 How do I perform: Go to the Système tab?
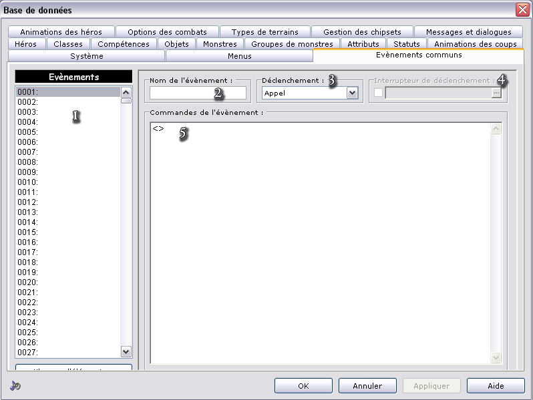click(x=87, y=56)
